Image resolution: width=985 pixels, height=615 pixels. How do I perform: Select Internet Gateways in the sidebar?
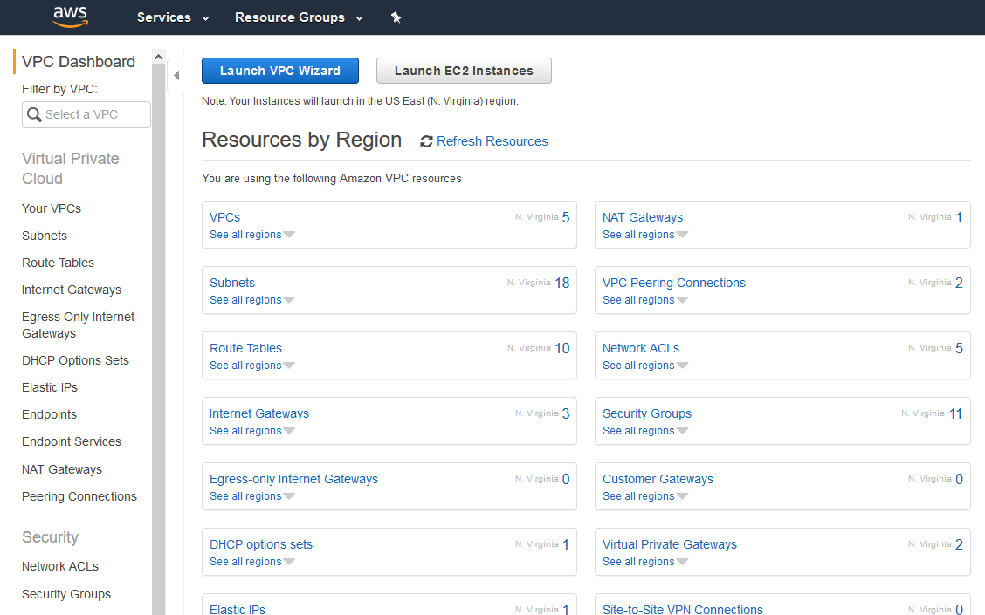coord(72,290)
